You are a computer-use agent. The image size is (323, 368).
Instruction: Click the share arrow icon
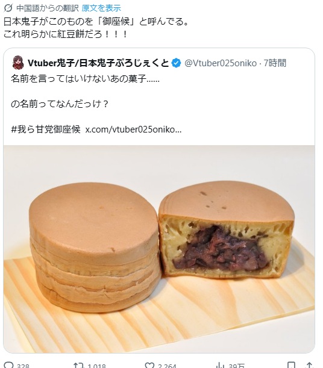click(x=309, y=365)
